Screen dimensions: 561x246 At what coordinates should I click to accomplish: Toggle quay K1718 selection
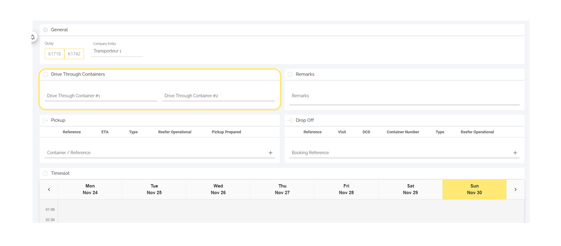(54, 54)
